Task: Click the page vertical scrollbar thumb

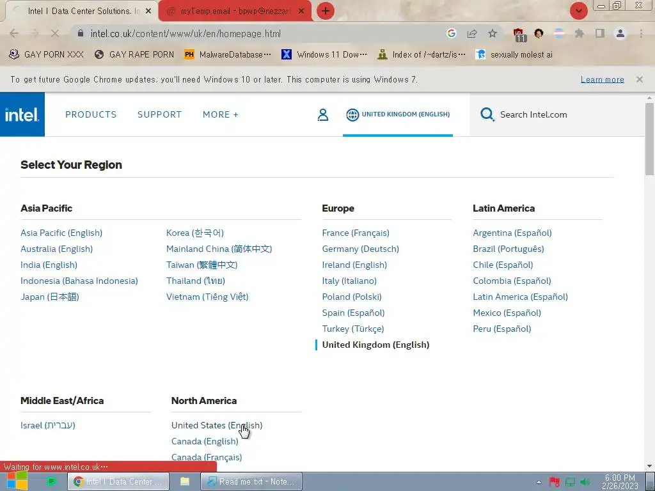Action: 649,139
